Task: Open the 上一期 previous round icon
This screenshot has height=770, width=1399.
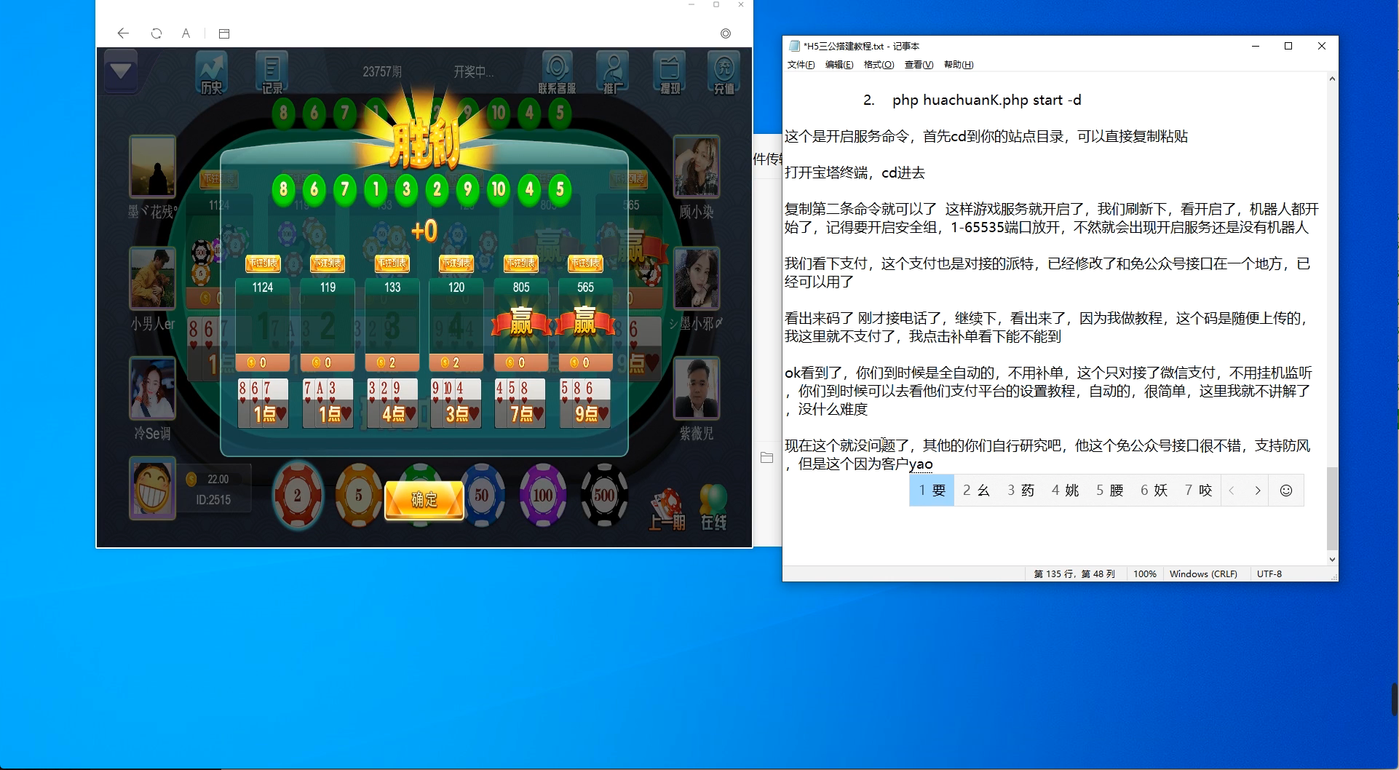Action: (667, 509)
